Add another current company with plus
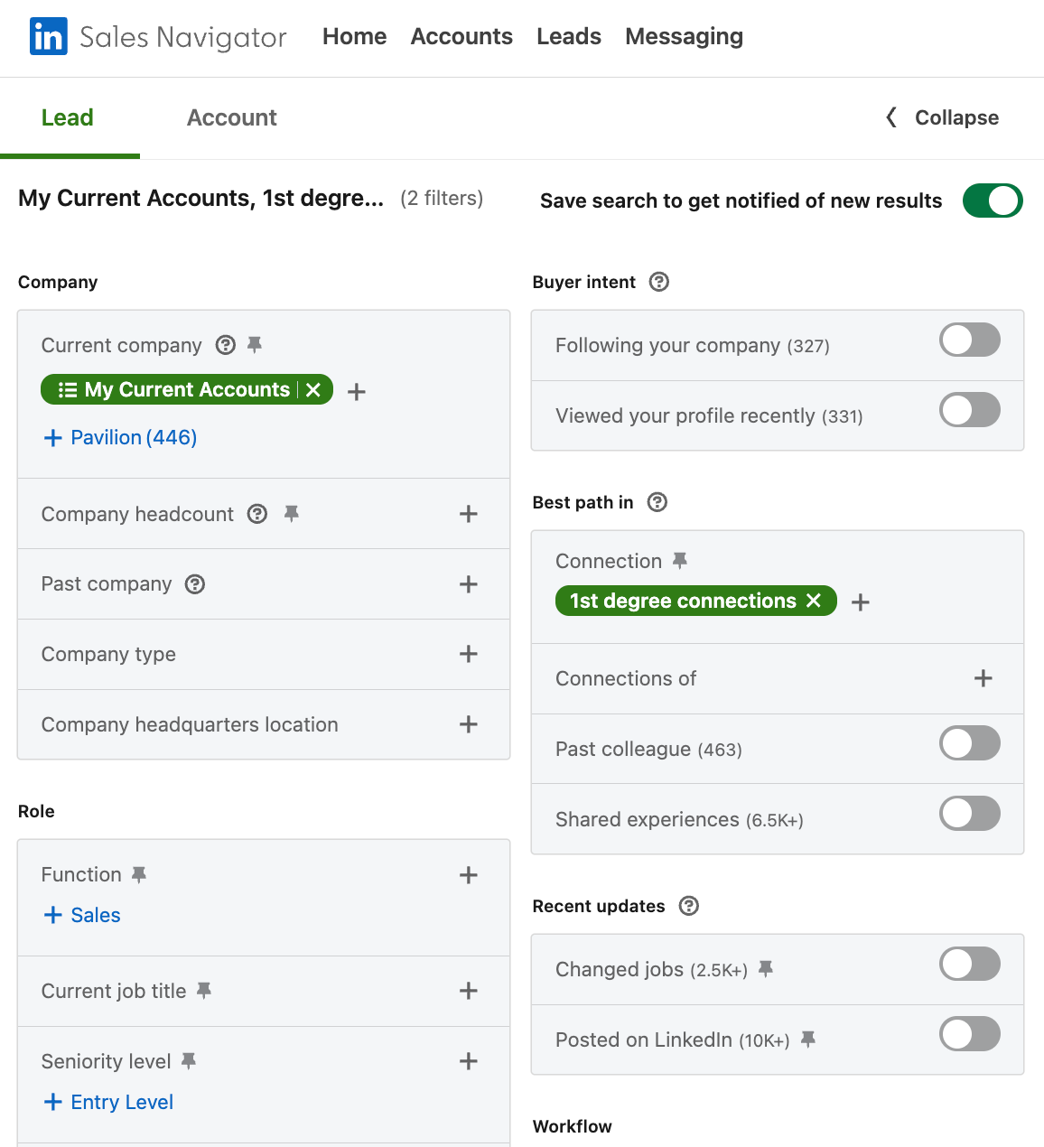The width and height of the screenshot is (1044, 1147). point(357,391)
